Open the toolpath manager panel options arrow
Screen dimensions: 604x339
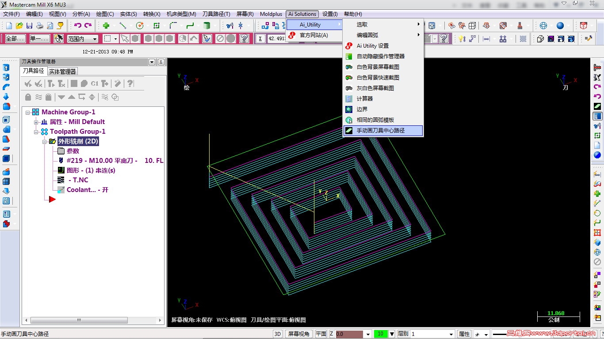pyautogui.click(x=152, y=62)
